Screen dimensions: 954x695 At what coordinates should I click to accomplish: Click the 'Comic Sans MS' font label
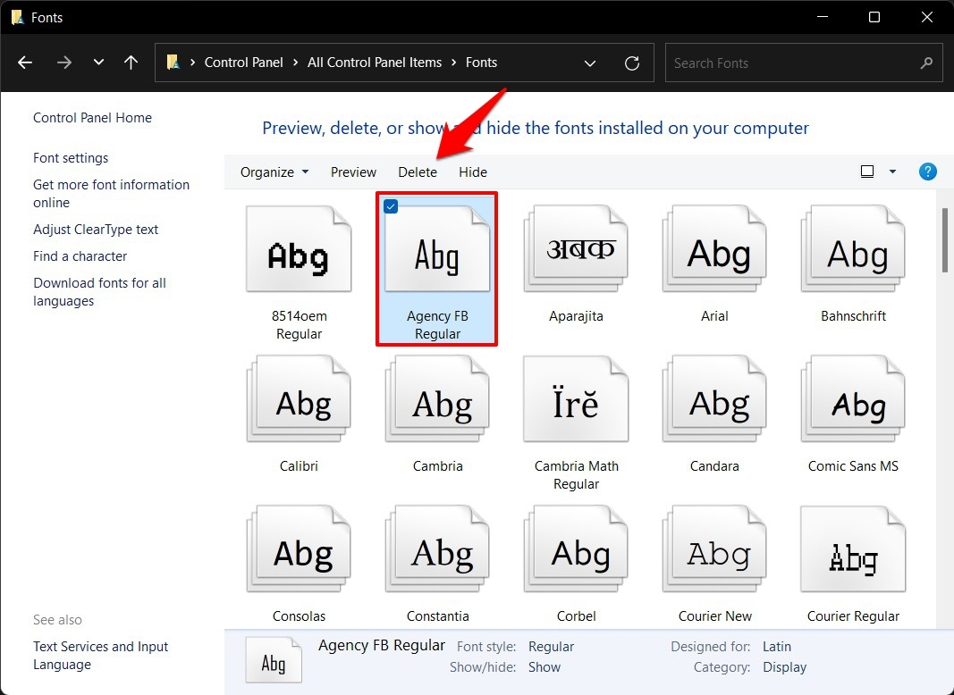[x=853, y=466]
